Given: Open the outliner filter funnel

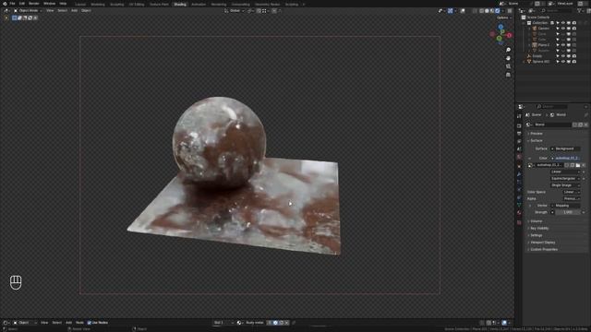Looking at the screenshot, I should point(580,11).
